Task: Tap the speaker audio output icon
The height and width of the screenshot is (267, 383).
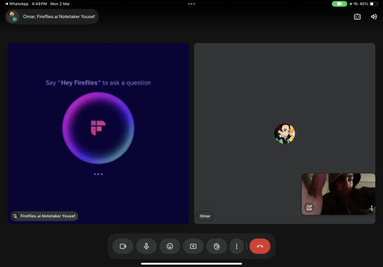Action: click(x=374, y=16)
